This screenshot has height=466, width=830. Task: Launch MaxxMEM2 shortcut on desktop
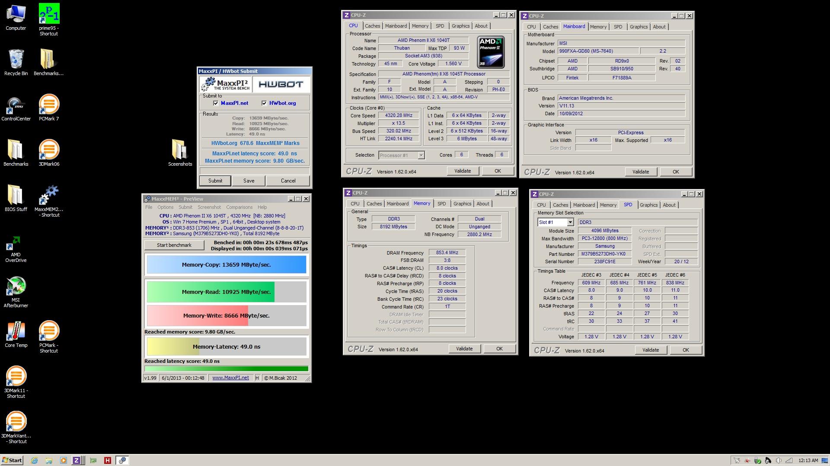(x=49, y=201)
